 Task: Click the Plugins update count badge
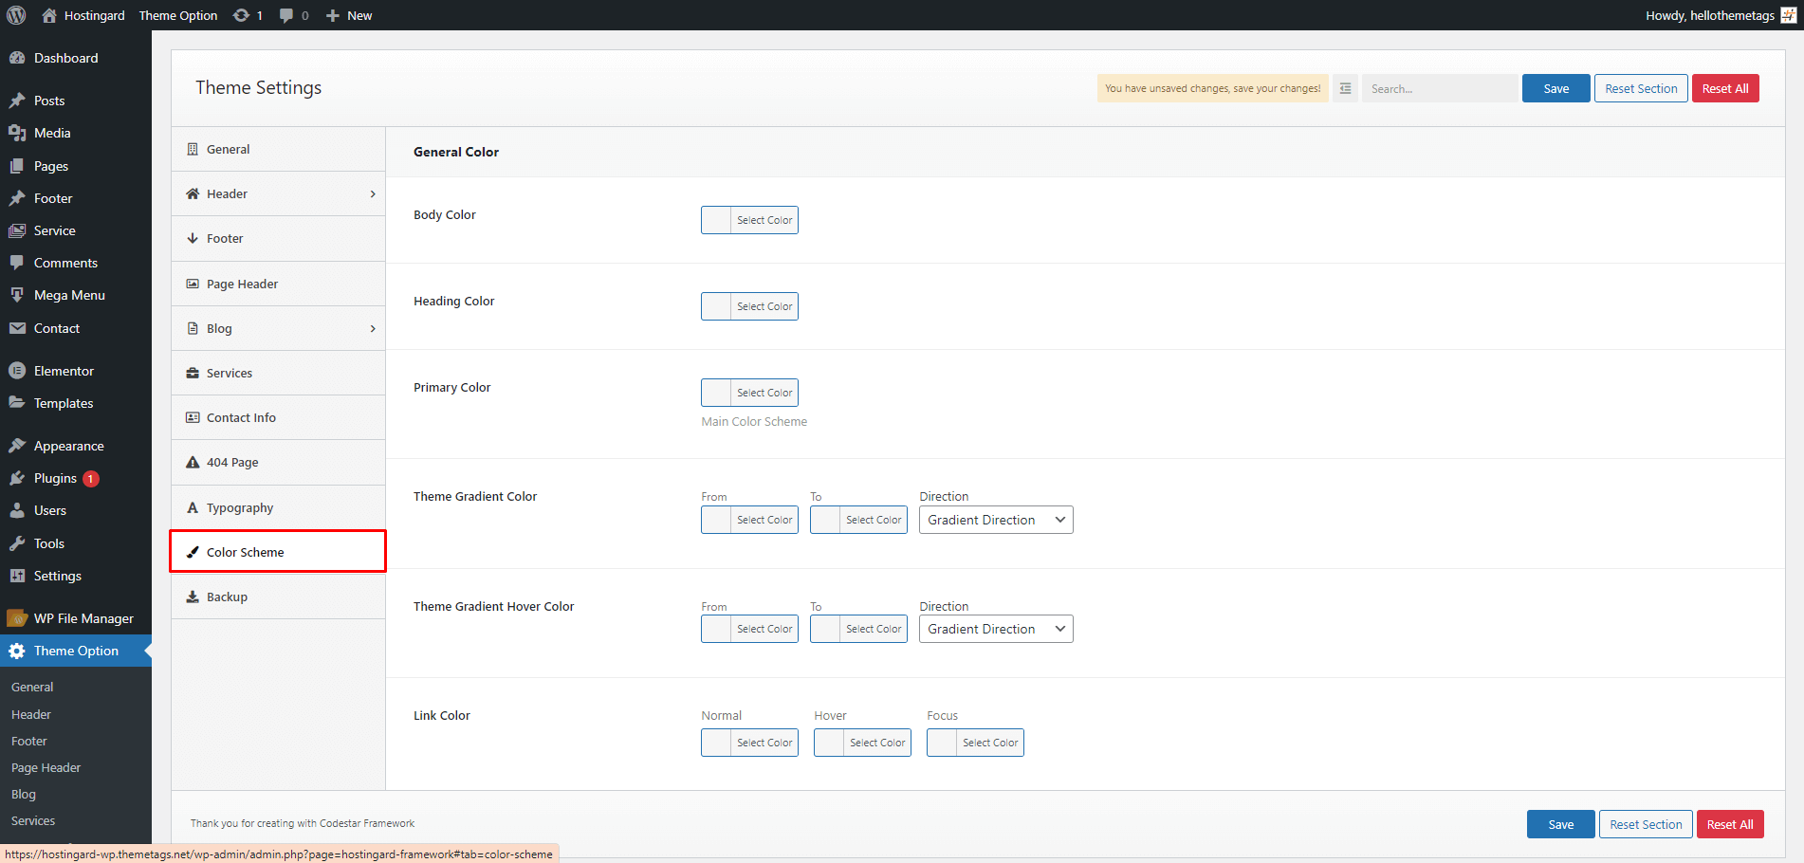click(91, 479)
